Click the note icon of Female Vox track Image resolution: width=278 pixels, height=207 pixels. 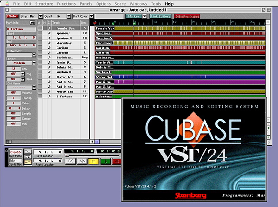click(x=49, y=28)
